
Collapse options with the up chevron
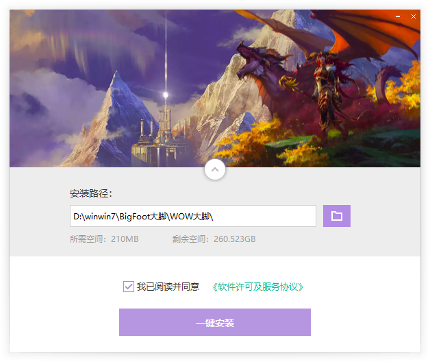click(215, 169)
